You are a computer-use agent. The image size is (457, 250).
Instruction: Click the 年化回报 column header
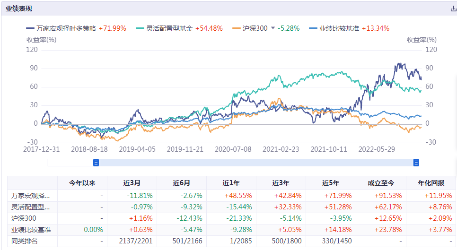click(x=430, y=183)
